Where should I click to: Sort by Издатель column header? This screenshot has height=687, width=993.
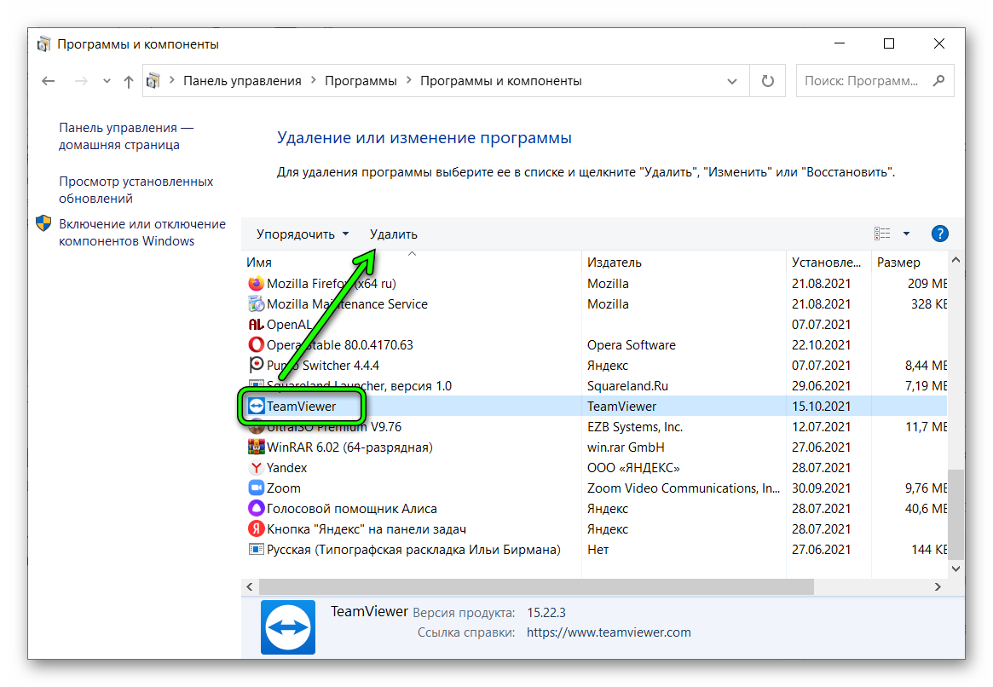coord(684,263)
